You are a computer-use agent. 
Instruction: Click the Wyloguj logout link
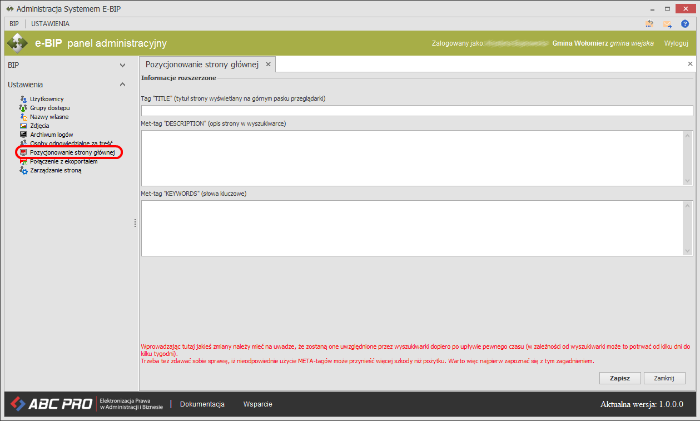[676, 43]
